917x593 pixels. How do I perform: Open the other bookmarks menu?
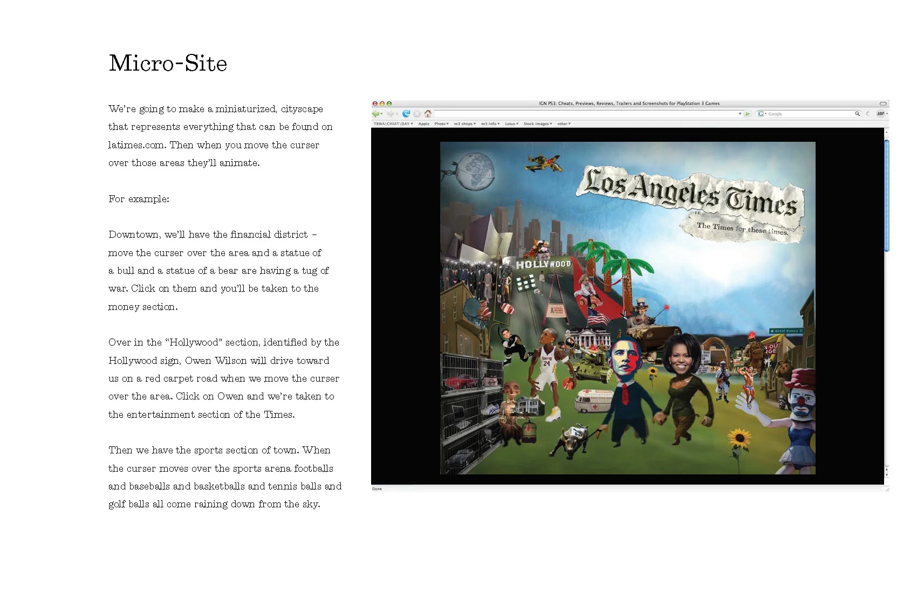564,124
